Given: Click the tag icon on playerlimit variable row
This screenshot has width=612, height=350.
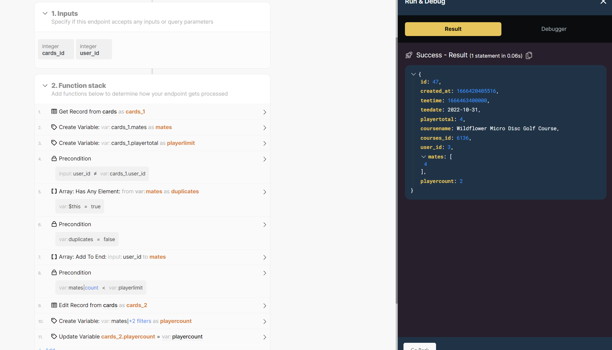Looking at the screenshot, I should click(x=54, y=143).
